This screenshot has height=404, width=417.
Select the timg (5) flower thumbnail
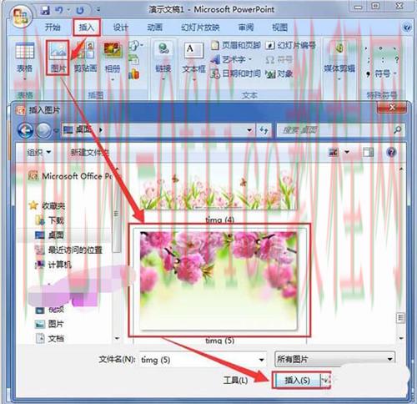coord(219,280)
